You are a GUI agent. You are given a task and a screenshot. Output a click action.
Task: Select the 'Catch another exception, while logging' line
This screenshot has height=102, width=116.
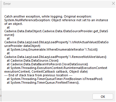(x=48, y=16)
